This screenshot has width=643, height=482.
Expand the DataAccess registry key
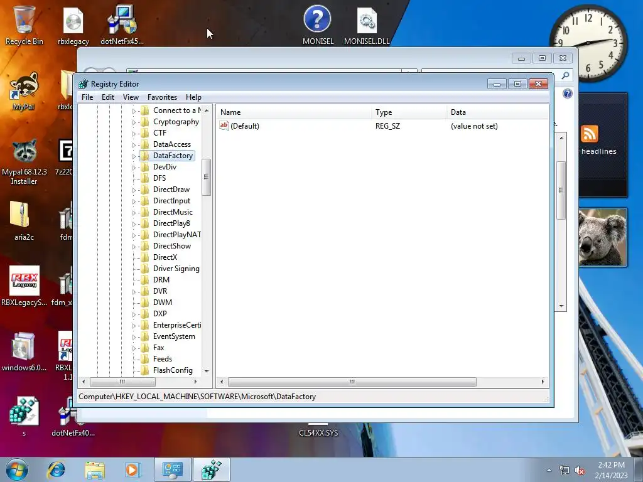coord(134,145)
